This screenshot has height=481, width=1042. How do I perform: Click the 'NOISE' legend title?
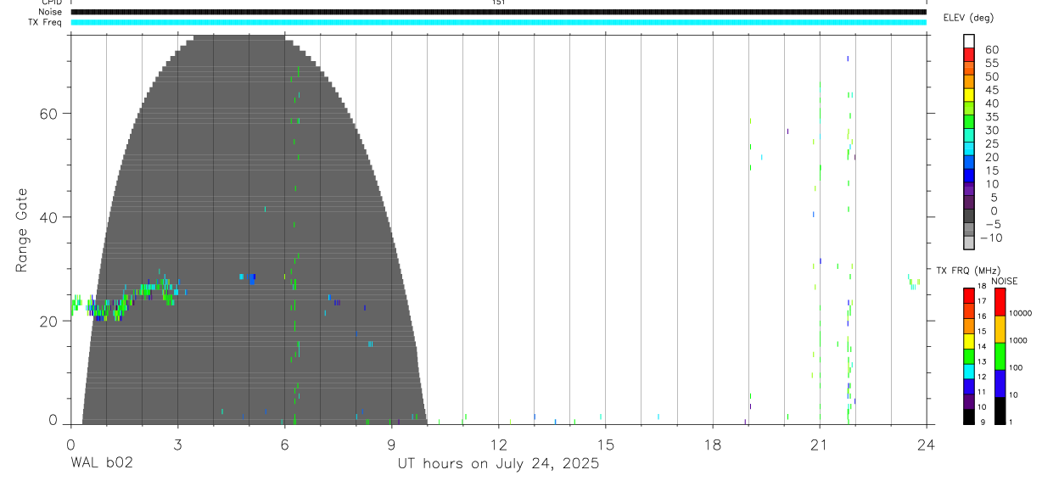(x=1005, y=281)
